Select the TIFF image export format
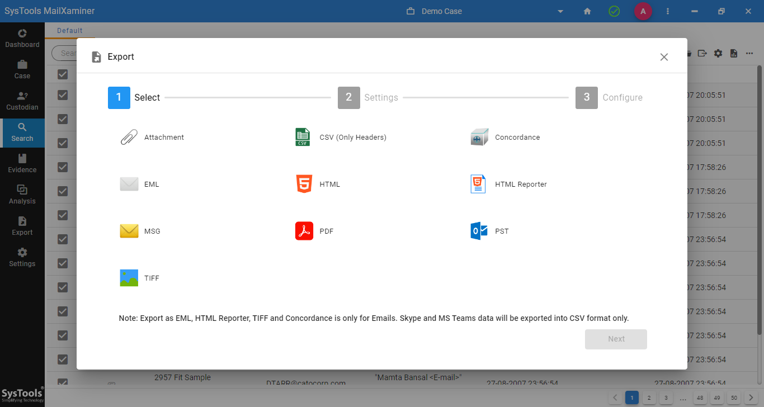The height and width of the screenshot is (407, 764). point(140,278)
